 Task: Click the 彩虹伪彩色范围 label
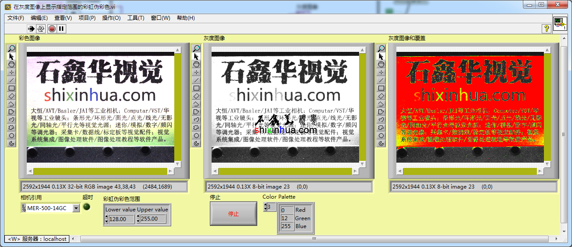coord(122,199)
